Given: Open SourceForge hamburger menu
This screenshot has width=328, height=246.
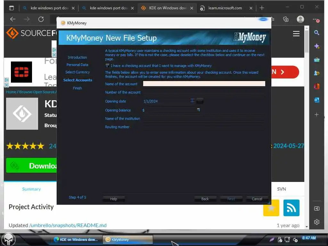Looking at the screenshot, I should point(296,34).
